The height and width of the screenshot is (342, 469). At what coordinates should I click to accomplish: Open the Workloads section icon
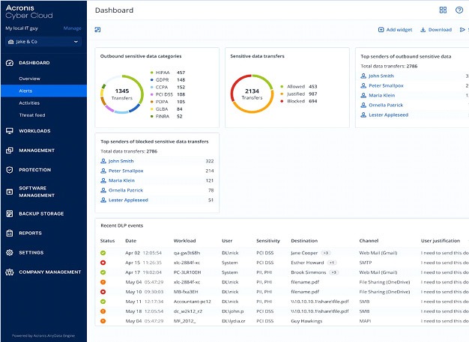10,131
